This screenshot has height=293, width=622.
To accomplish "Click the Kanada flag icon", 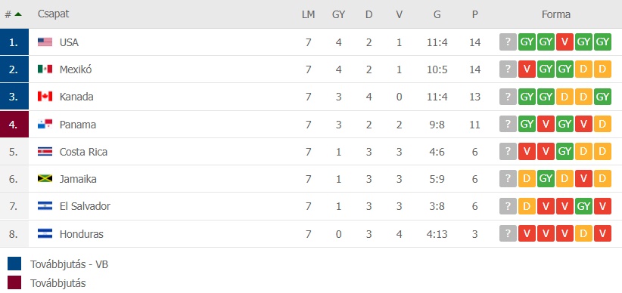I will click(x=45, y=97).
